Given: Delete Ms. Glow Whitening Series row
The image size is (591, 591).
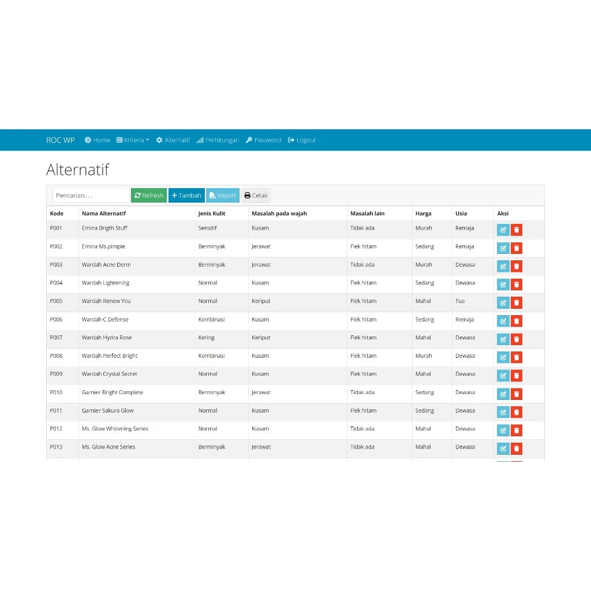Looking at the screenshot, I should point(517,430).
